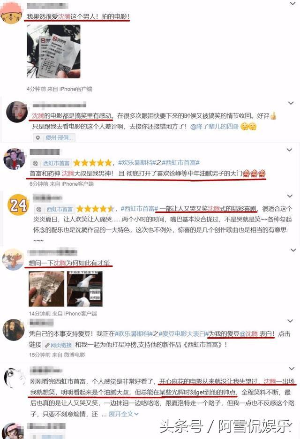This screenshot has height=439, width=300.
Task: Open the sketch face avatar of the last review
Action: (14, 378)
